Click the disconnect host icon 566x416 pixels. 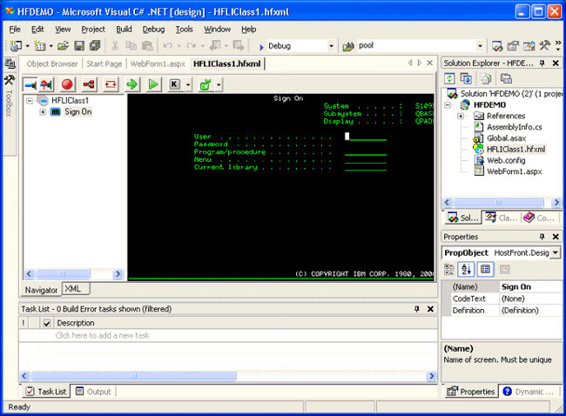(46, 84)
